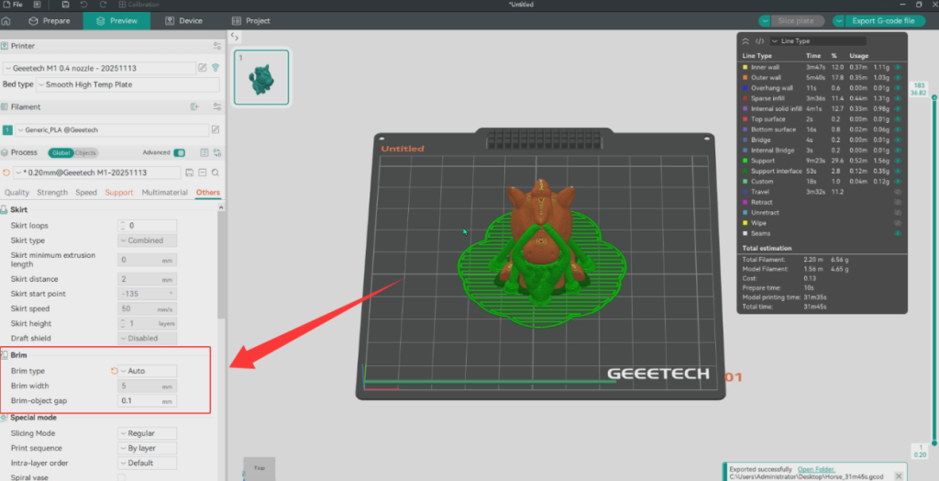Hide Support lines using the eye icon
The width and height of the screenshot is (939, 481).
(897, 161)
